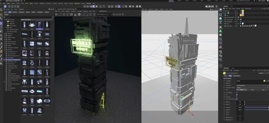The height and width of the screenshot is (123, 269).
Task: Toggle Y axis lock
Action: coord(12,6)
